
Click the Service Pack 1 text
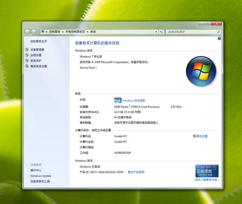pos(88,68)
